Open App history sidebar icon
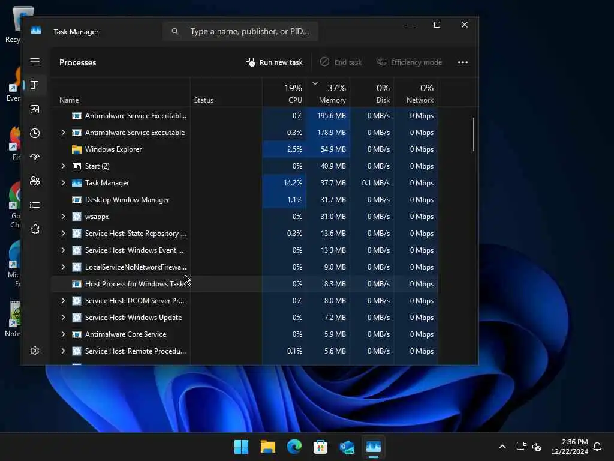Image resolution: width=614 pixels, height=461 pixels. pyautogui.click(x=35, y=133)
